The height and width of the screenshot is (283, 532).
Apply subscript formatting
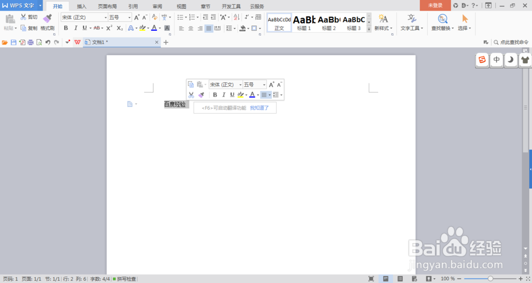[x=120, y=28]
